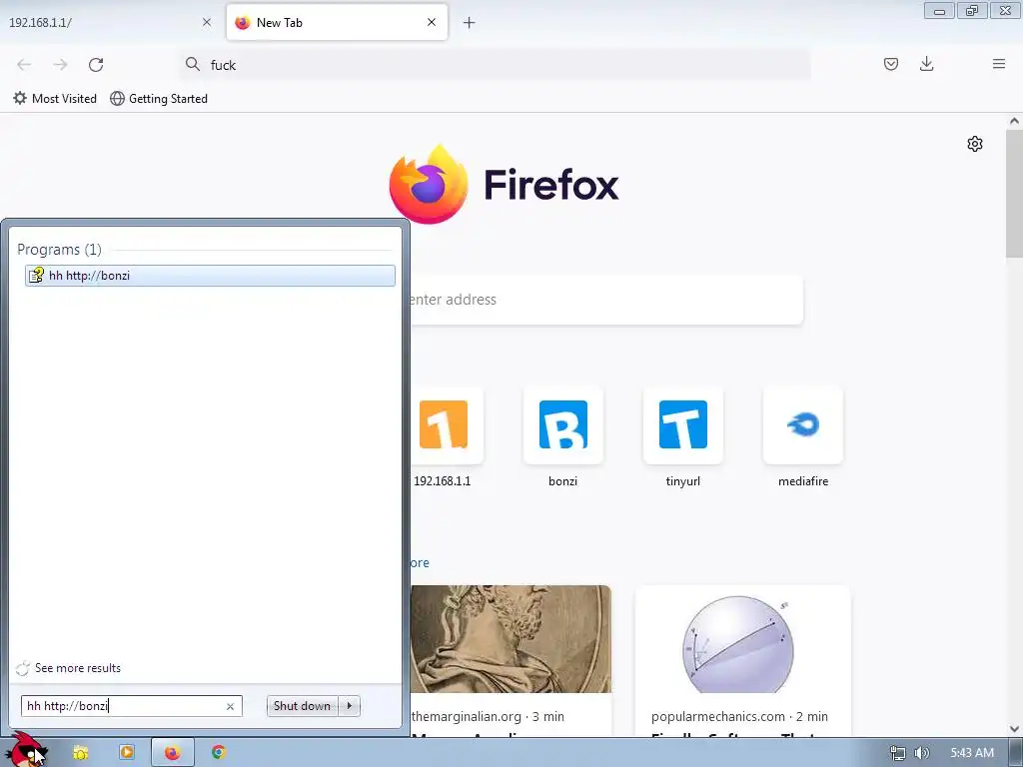Open the Chrome taskbar icon
This screenshot has height=767, width=1023.
click(x=219, y=752)
